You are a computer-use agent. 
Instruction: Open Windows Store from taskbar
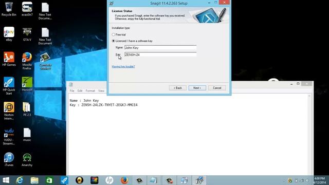[49, 180]
